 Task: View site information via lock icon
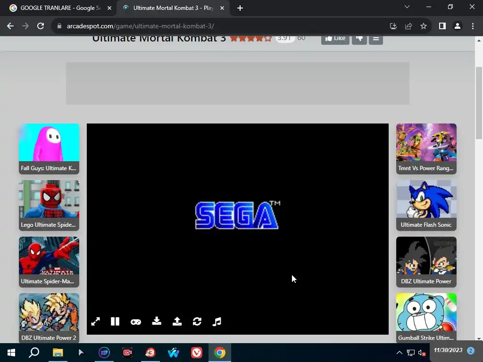59,26
